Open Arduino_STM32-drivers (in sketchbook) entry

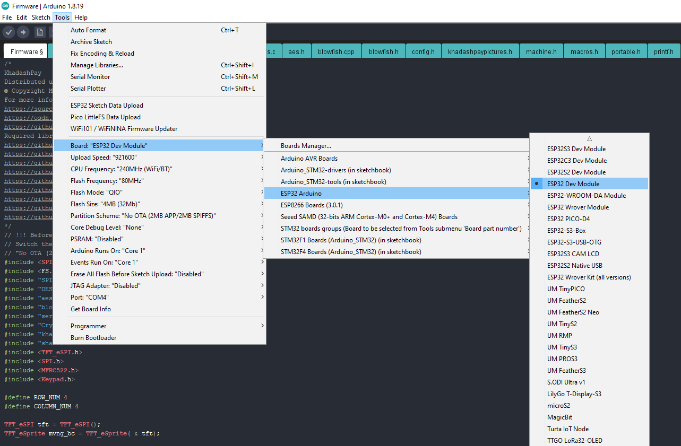397,170
